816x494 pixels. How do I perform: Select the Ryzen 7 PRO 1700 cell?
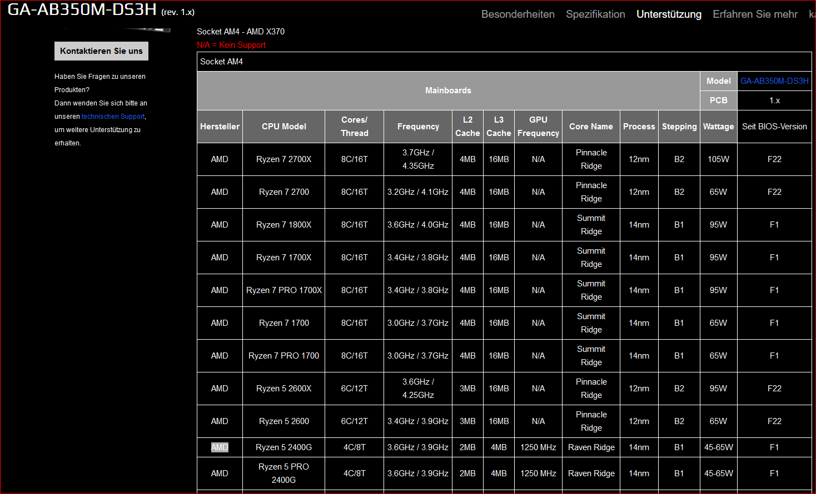pyautogui.click(x=283, y=356)
